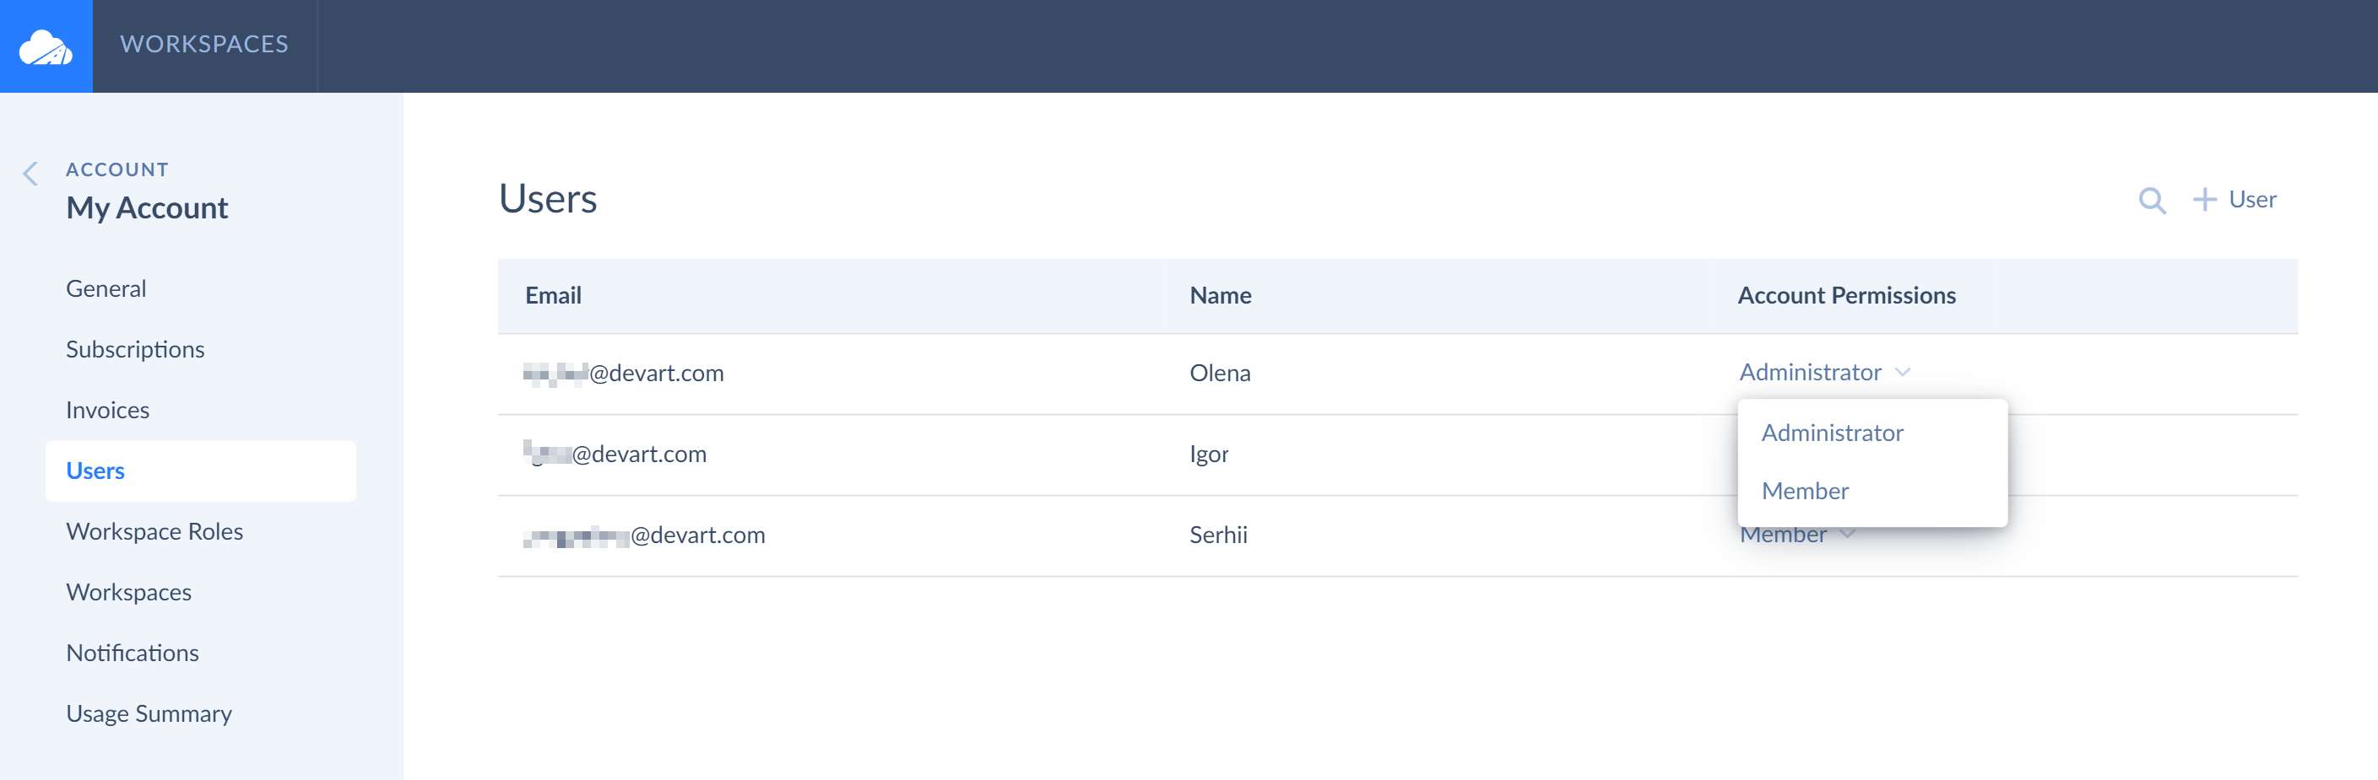Switch to the Users section

click(95, 471)
